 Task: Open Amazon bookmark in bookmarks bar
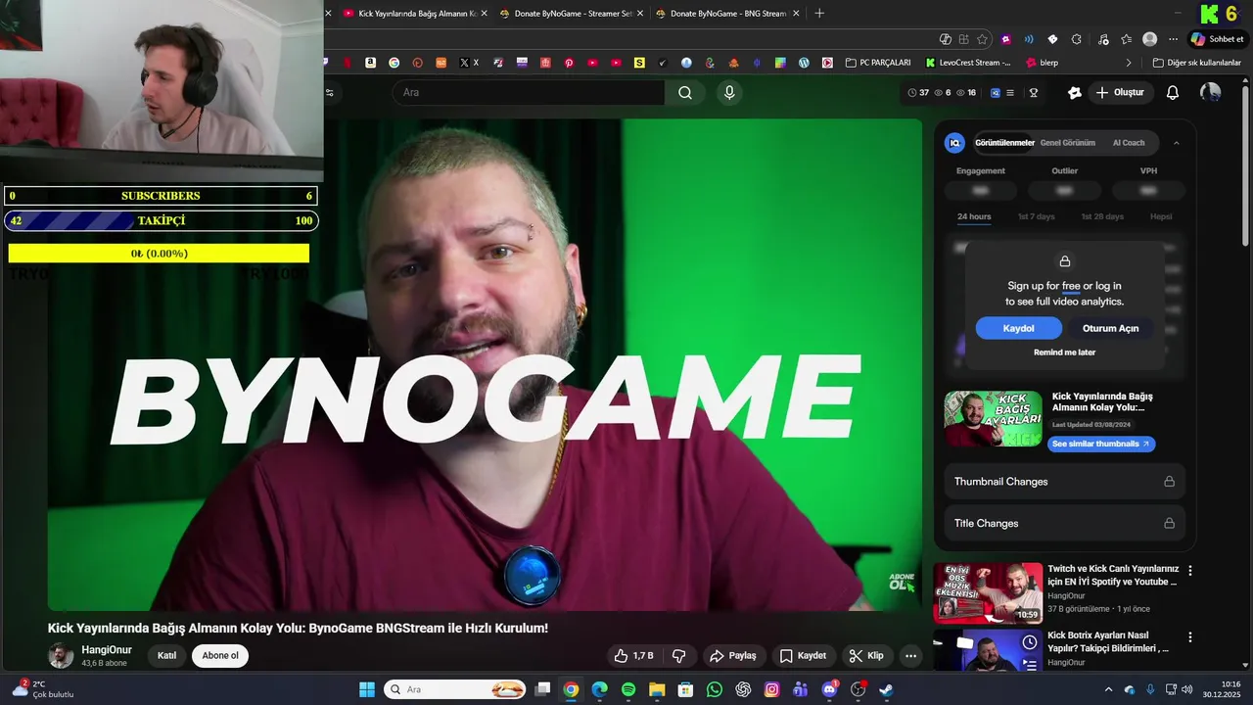(370, 63)
